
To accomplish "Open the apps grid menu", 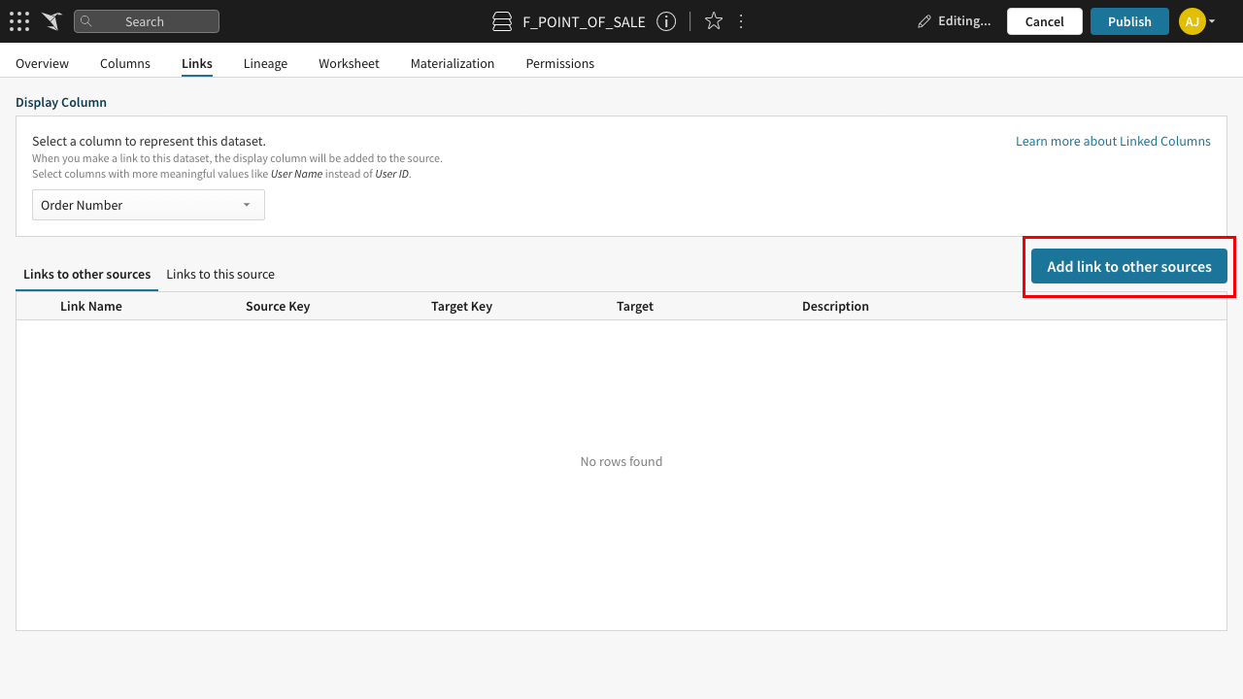I will tap(19, 21).
